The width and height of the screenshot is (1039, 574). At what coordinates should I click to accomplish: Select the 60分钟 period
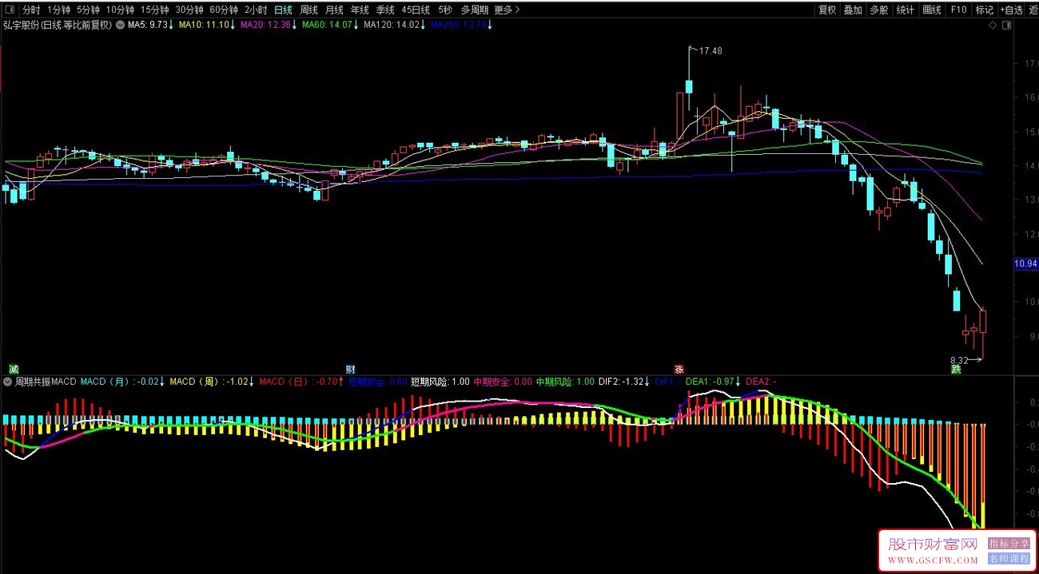(224, 10)
